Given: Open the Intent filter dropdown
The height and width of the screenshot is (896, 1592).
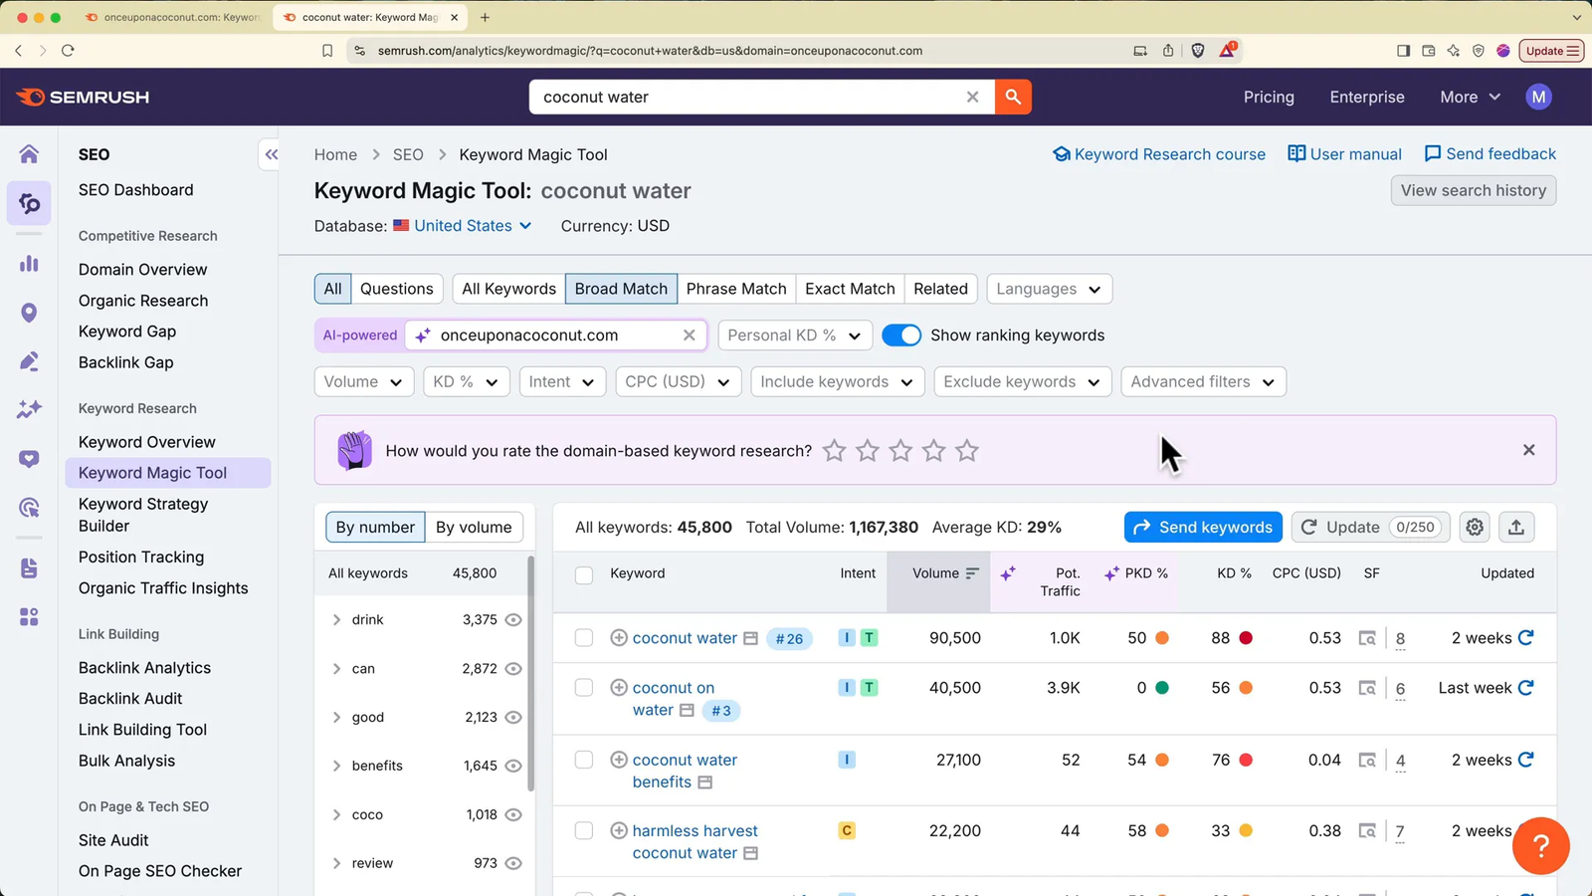Looking at the screenshot, I should click(562, 381).
